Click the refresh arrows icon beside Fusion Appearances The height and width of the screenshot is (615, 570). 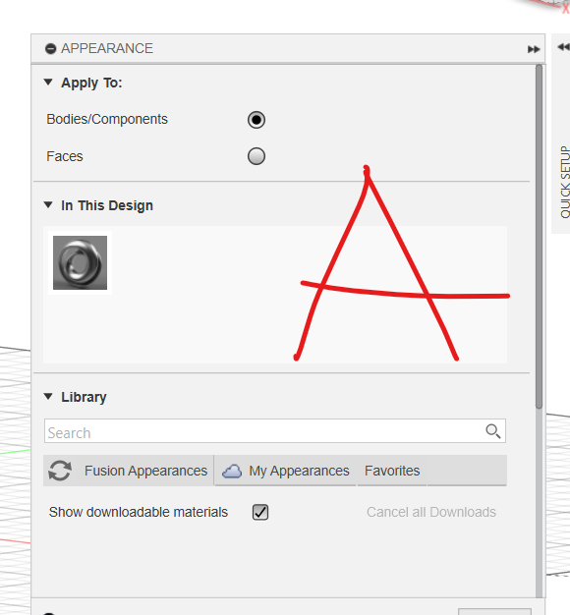60,471
